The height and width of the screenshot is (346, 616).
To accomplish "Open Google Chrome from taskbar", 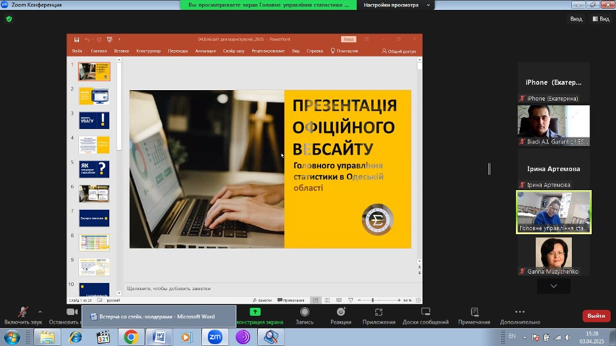I will (131, 337).
